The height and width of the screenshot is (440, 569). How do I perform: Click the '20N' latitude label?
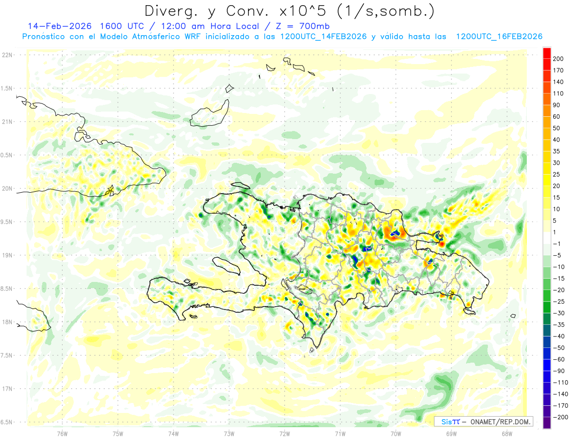[7, 188]
